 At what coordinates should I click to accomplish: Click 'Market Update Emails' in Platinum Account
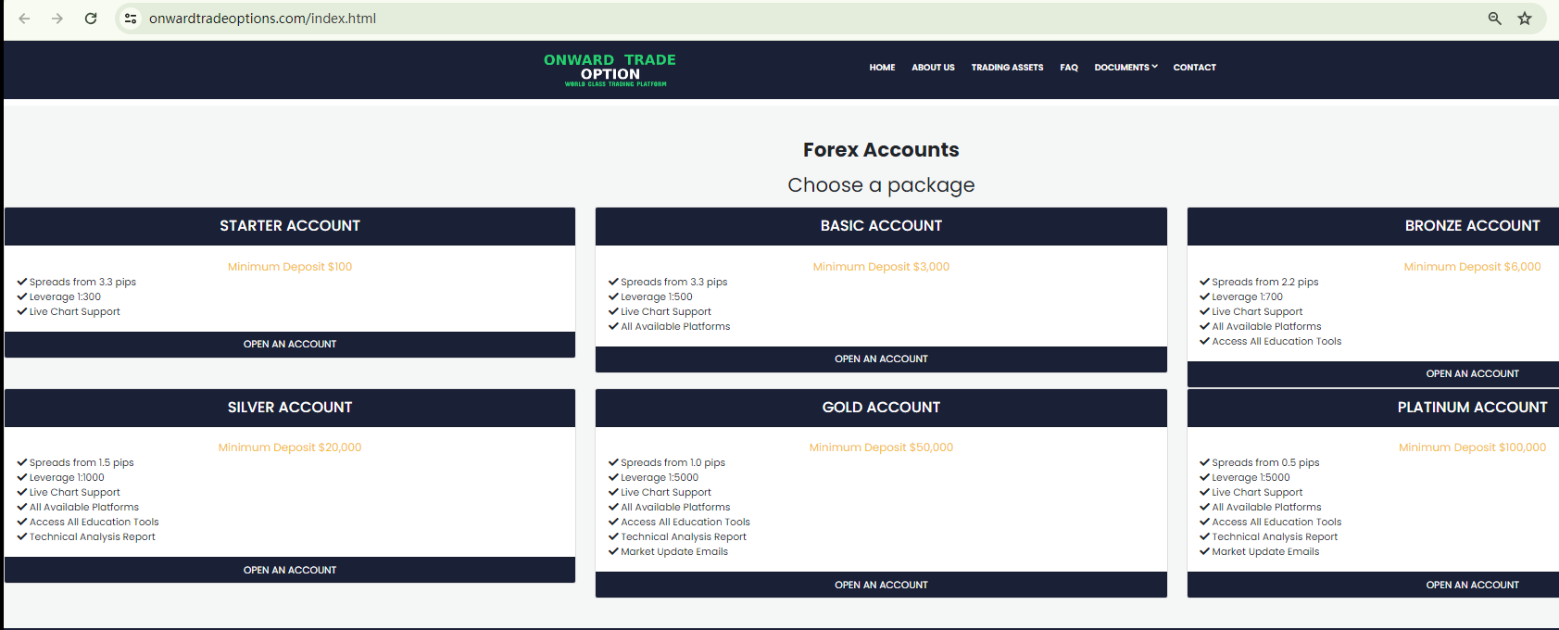pyautogui.click(x=1265, y=552)
